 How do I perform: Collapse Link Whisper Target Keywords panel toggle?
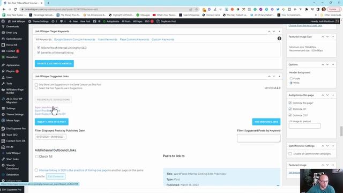click(x=279, y=32)
